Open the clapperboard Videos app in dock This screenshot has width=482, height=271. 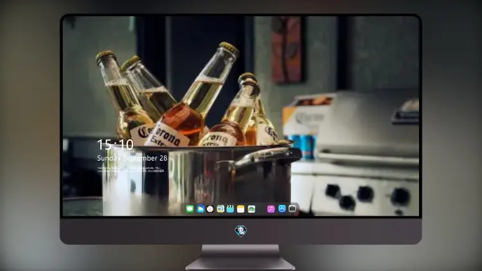tap(230, 209)
